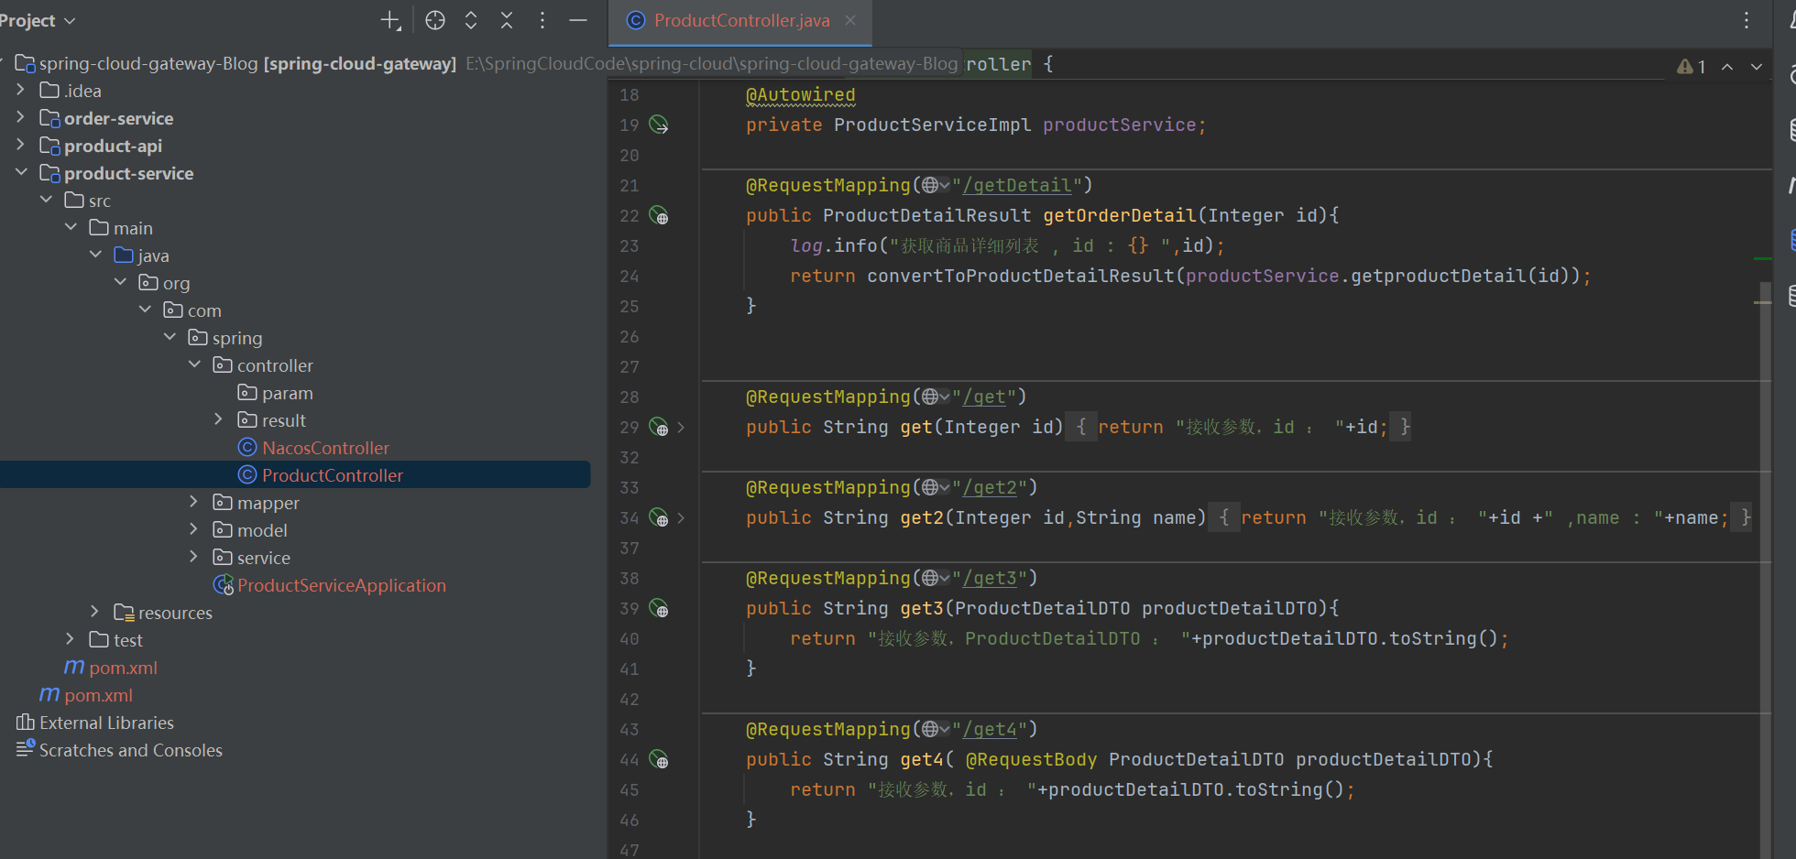
Task: Click the New File plus icon
Action: (x=390, y=20)
